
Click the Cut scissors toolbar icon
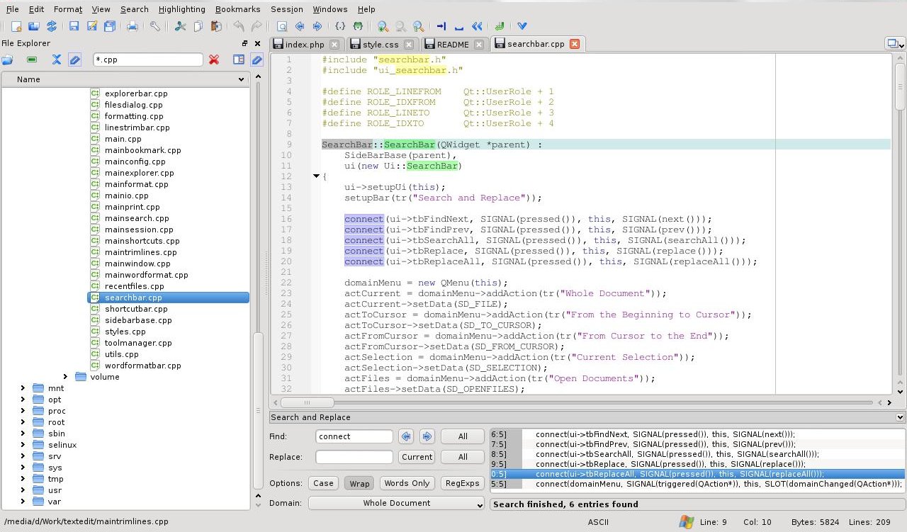180,26
